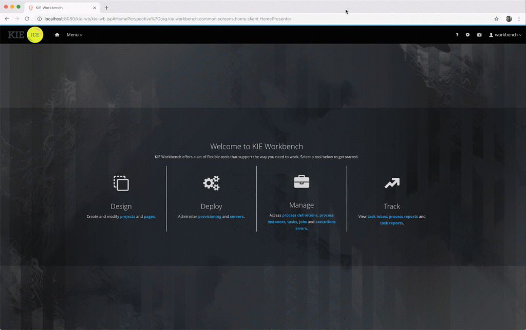Viewport: 526px width, 330px height.
Task: Open the Chrome profile avatar
Action: coord(509,19)
